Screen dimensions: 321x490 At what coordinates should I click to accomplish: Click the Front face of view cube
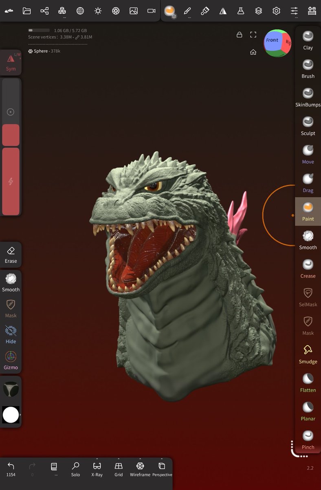tap(272, 40)
